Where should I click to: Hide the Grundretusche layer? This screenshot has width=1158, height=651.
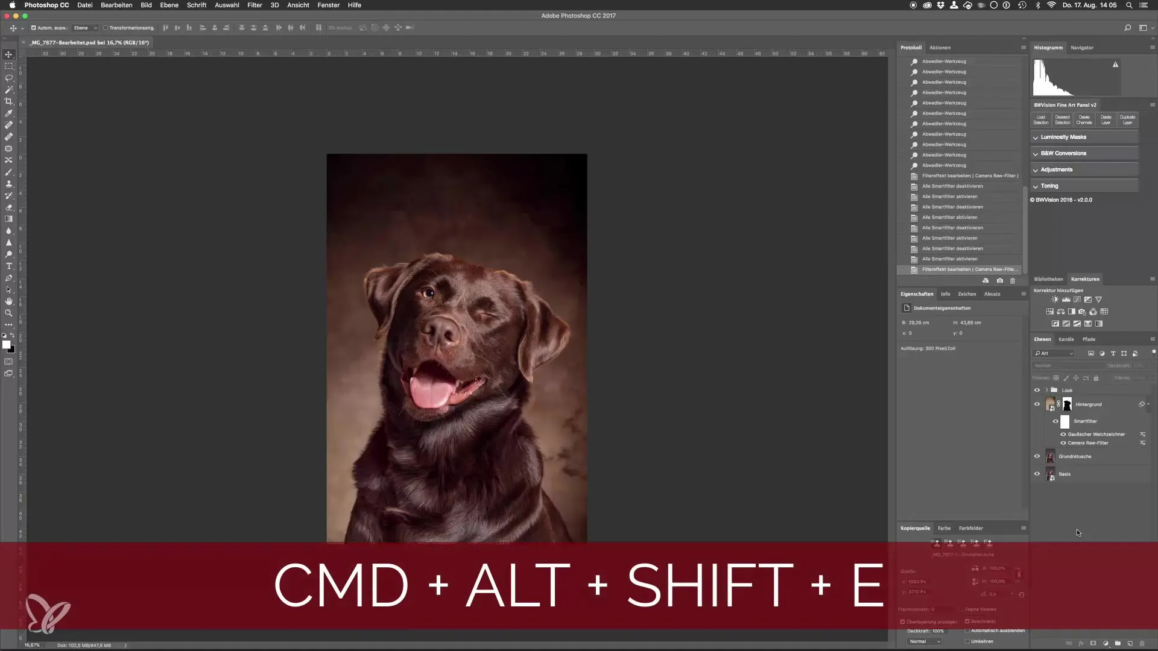(1037, 456)
